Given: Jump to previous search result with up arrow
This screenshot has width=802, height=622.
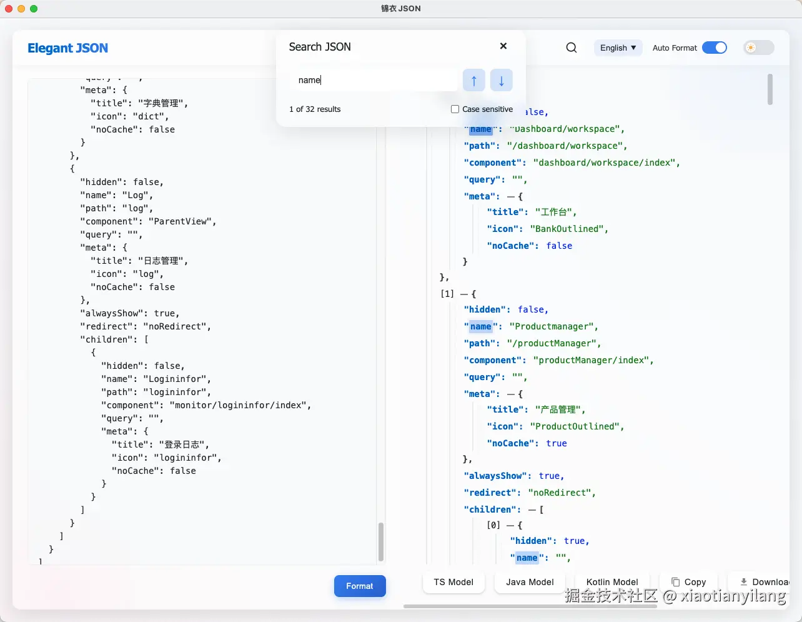Looking at the screenshot, I should (474, 80).
